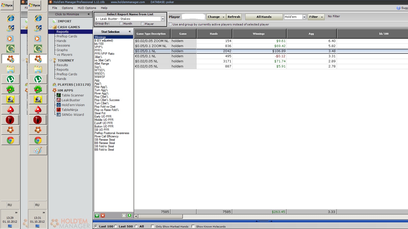Click the Hold'em Vision eye icon
Image resolution: width=408 pixels, height=229 pixels.
pyautogui.click(x=59, y=105)
